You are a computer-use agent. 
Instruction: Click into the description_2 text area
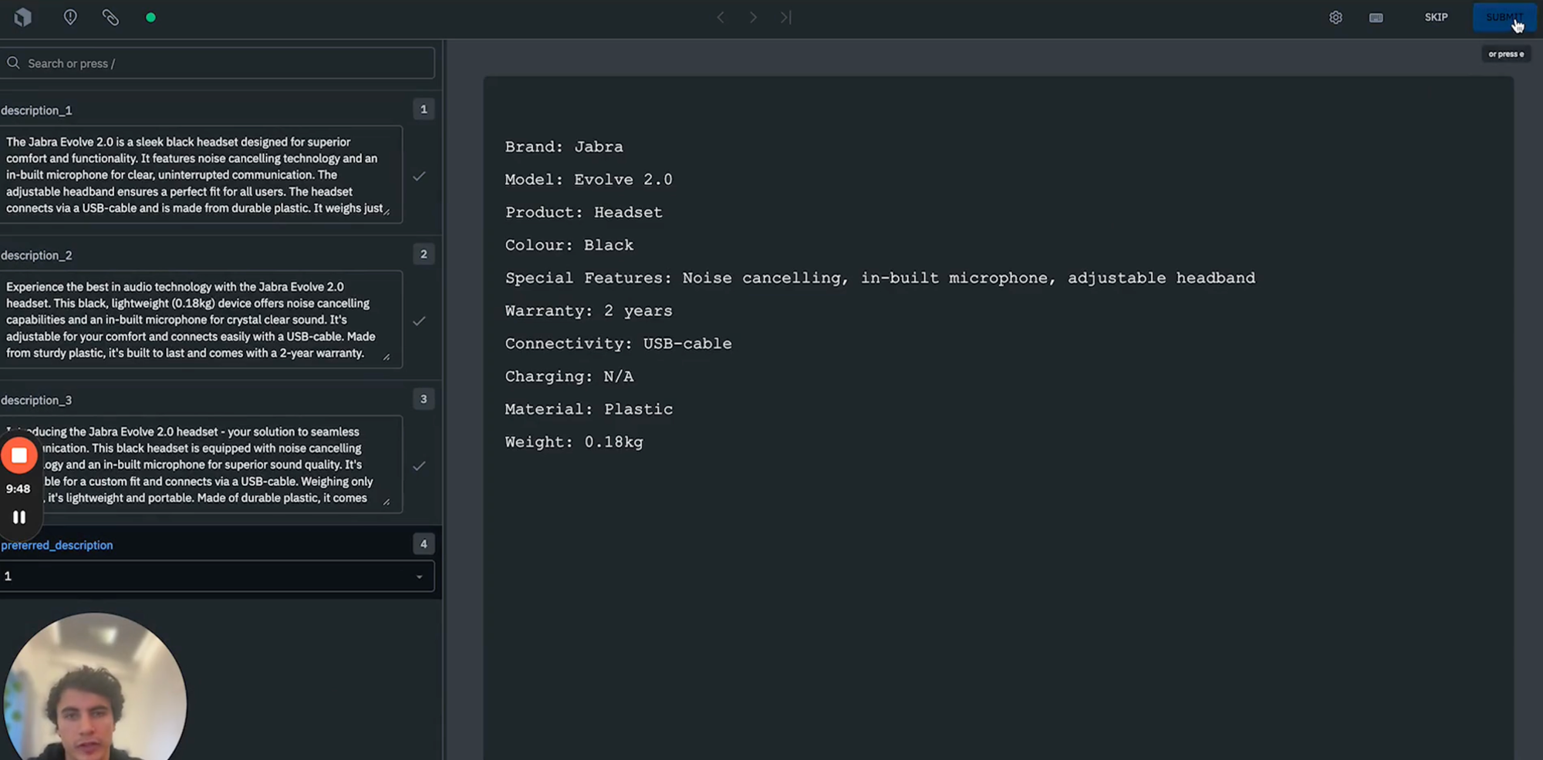[x=201, y=320]
